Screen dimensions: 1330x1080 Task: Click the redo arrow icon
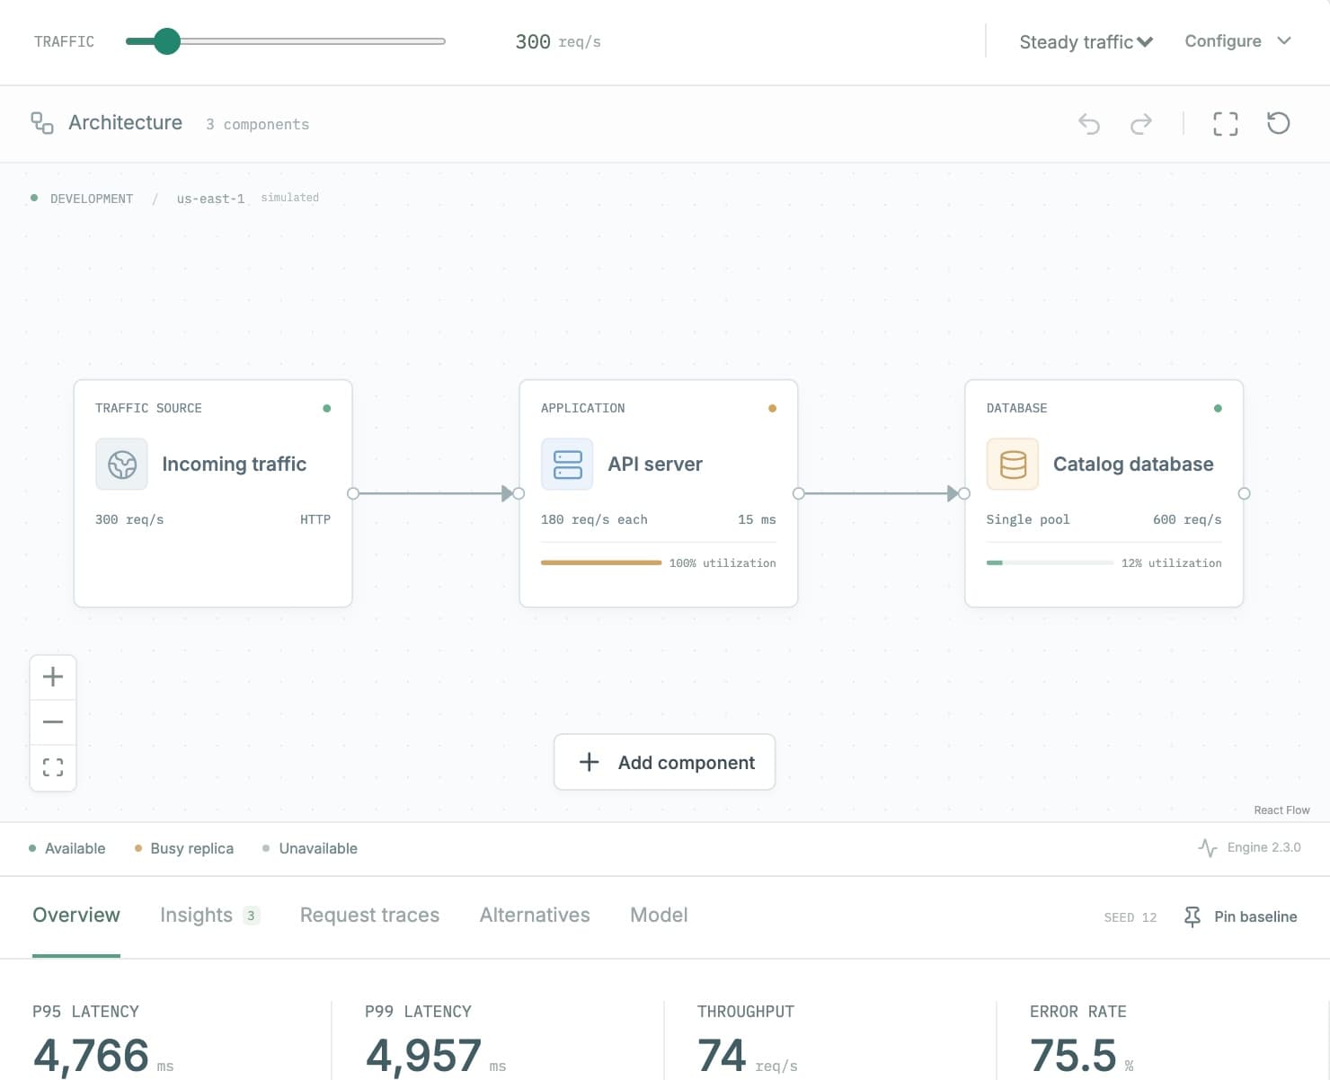tap(1141, 124)
